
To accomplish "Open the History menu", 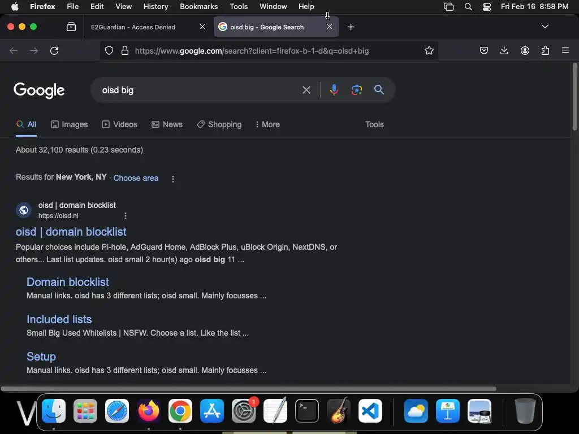I will [155, 7].
